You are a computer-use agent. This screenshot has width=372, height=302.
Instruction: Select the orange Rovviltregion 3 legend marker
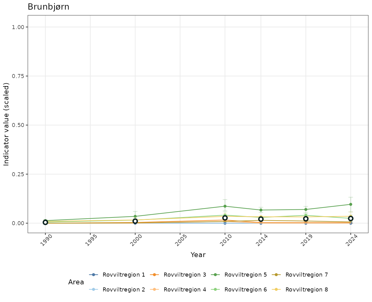click(x=154, y=275)
